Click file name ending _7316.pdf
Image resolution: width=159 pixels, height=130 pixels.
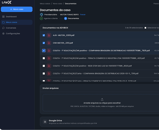96,73
